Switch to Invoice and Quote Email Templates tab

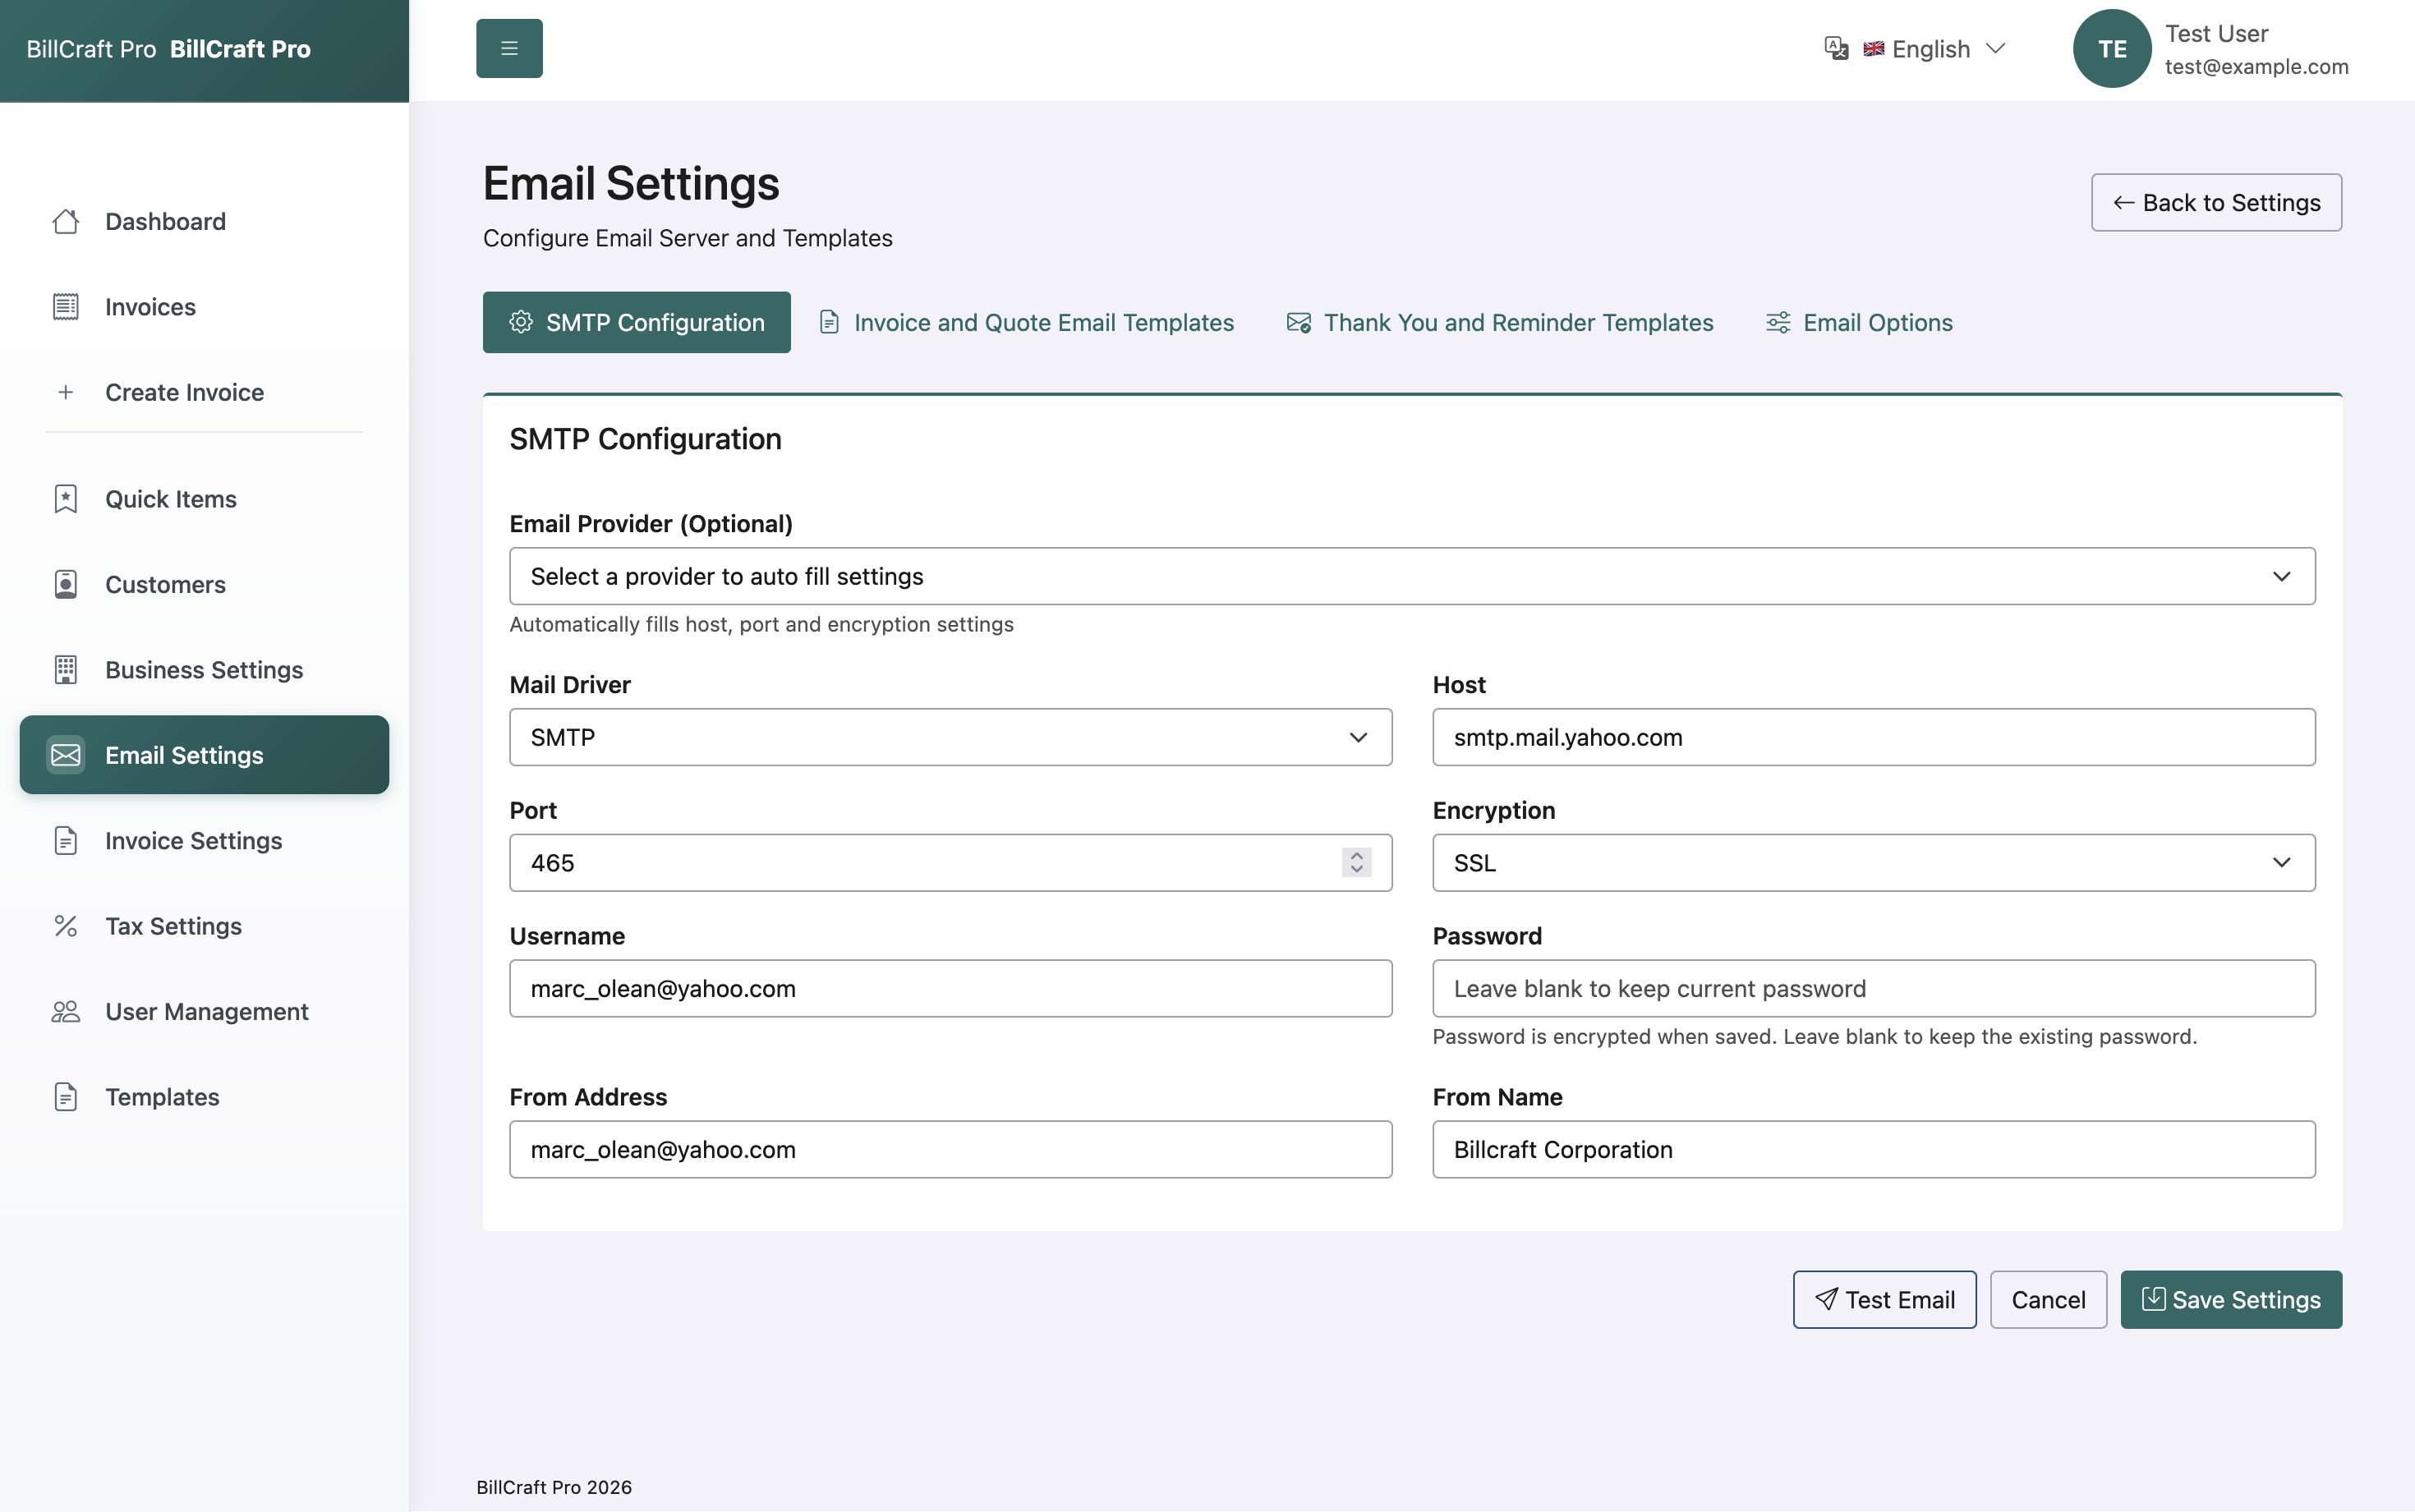[x=1027, y=322]
